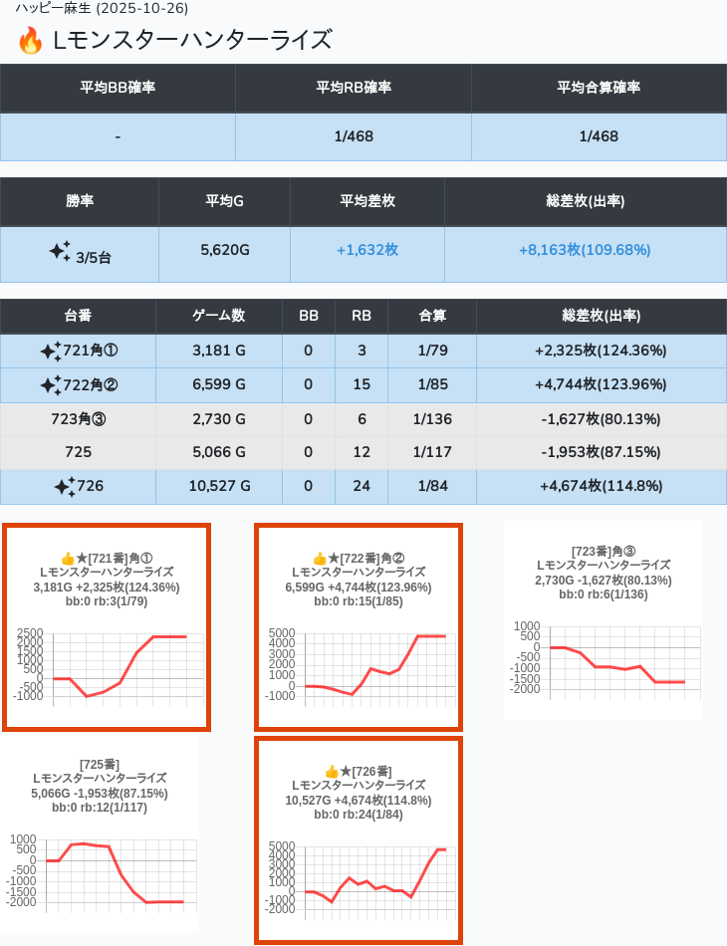The width and height of the screenshot is (727, 946).
Task: Click the 合算 column header
Action: pos(432,316)
